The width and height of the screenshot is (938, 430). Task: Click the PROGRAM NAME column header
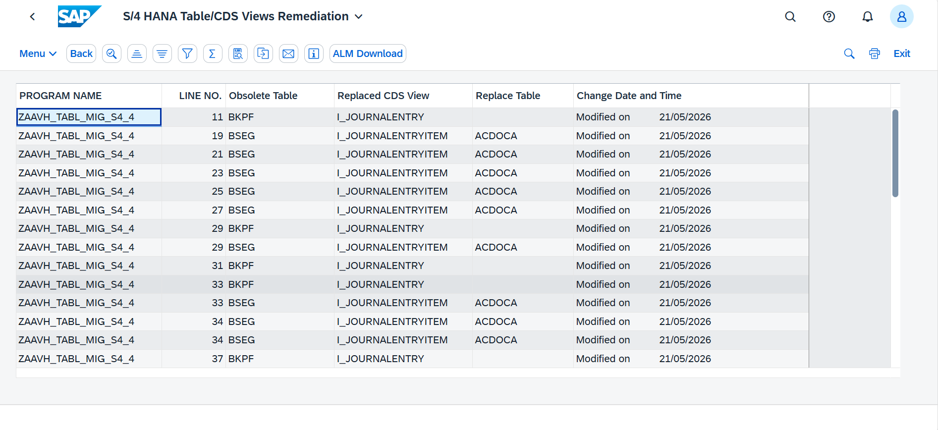(89, 96)
